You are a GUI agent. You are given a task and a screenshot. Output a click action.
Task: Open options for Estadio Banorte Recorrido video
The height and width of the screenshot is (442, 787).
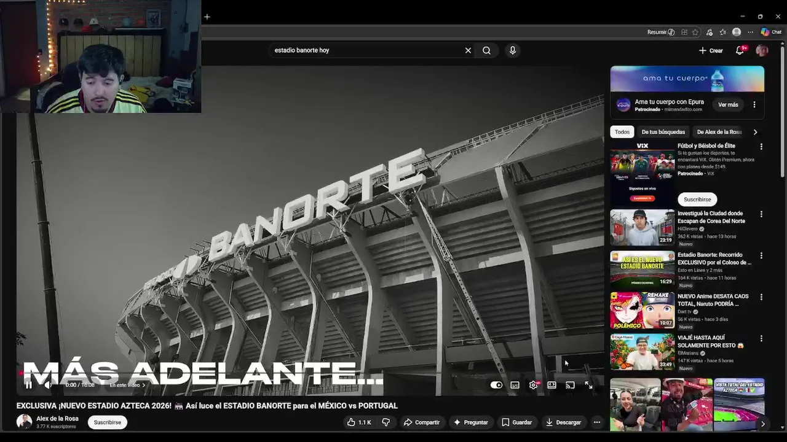coord(761,255)
